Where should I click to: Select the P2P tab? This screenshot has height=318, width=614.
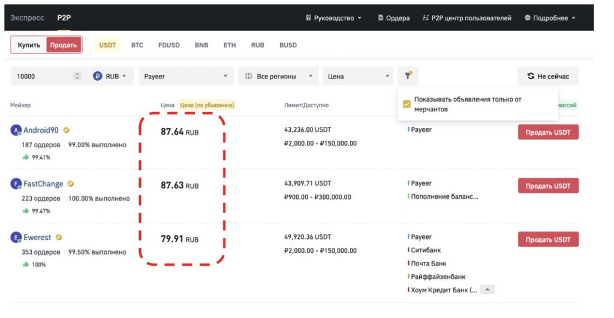[64, 17]
